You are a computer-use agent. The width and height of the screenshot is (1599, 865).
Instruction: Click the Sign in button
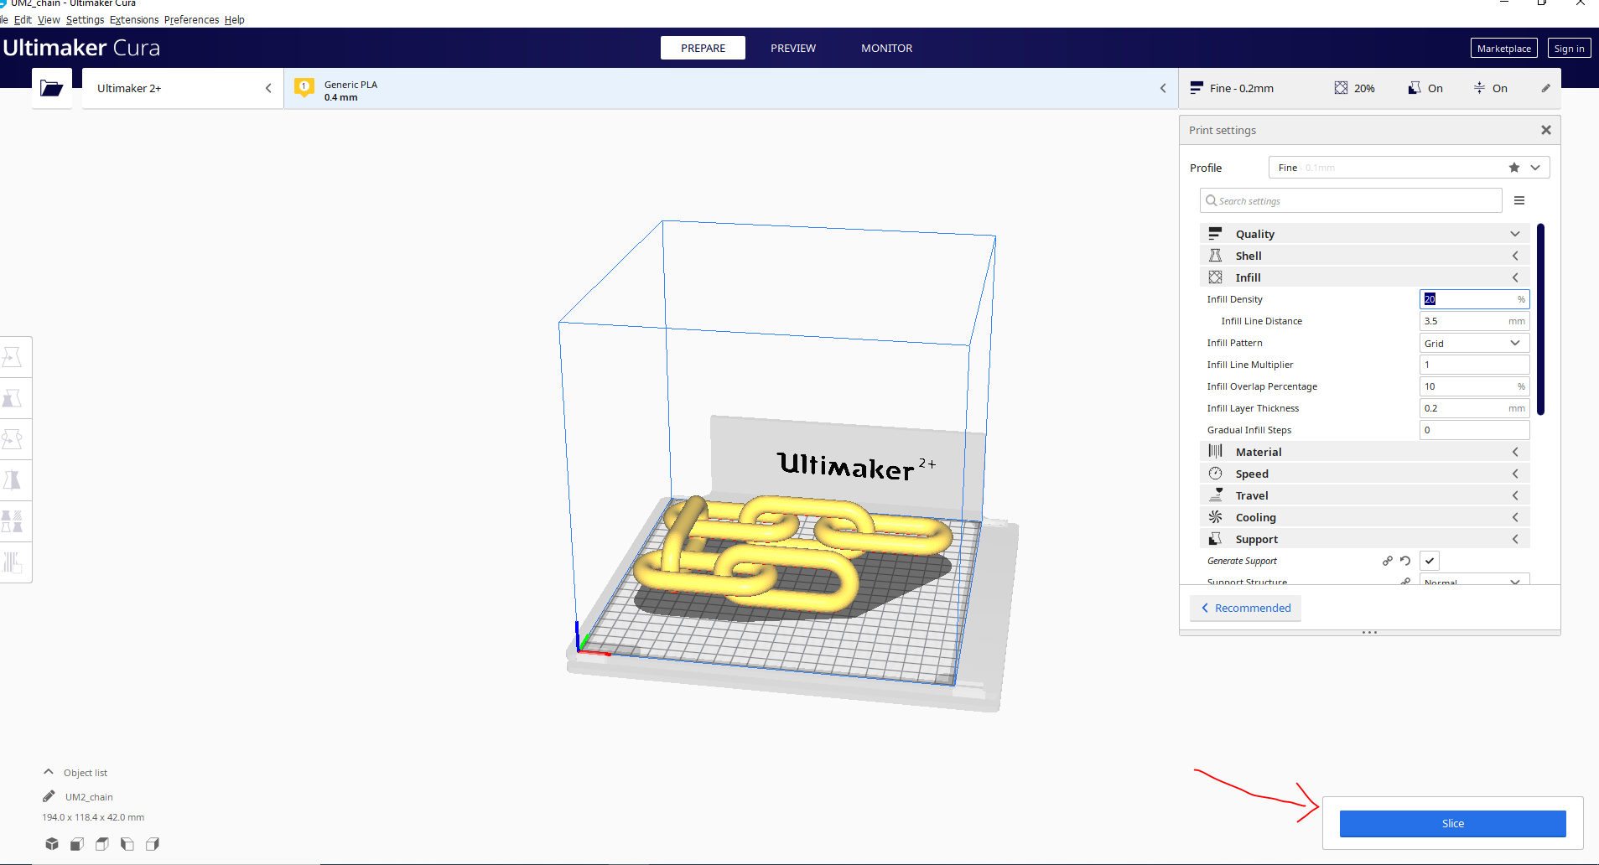coord(1569,49)
